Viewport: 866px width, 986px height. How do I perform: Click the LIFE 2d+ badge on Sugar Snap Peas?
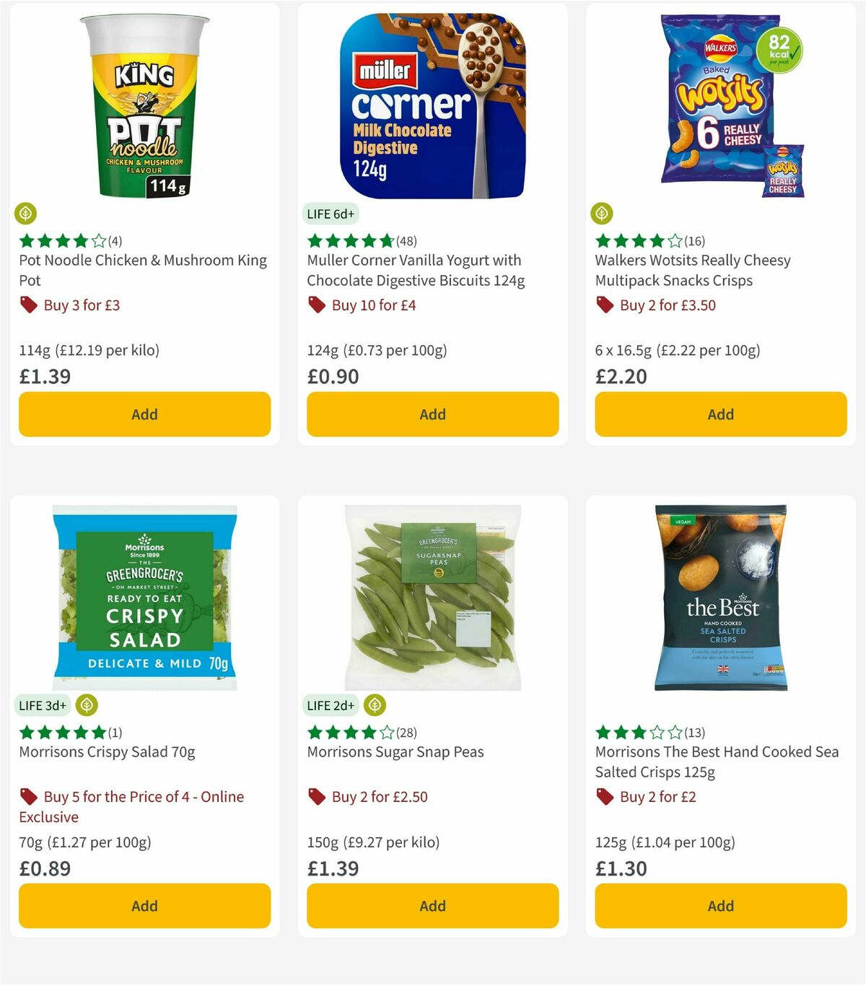(x=331, y=705)
